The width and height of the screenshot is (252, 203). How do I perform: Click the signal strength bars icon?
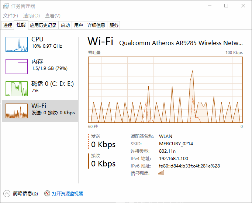[x=161, y=173]
